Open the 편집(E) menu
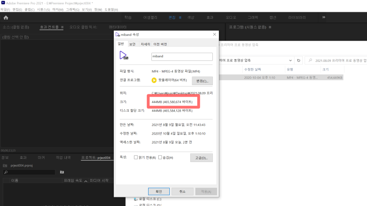Image resolution: width=367 pixels, height=206 pixels. click(x=17, y=10)
